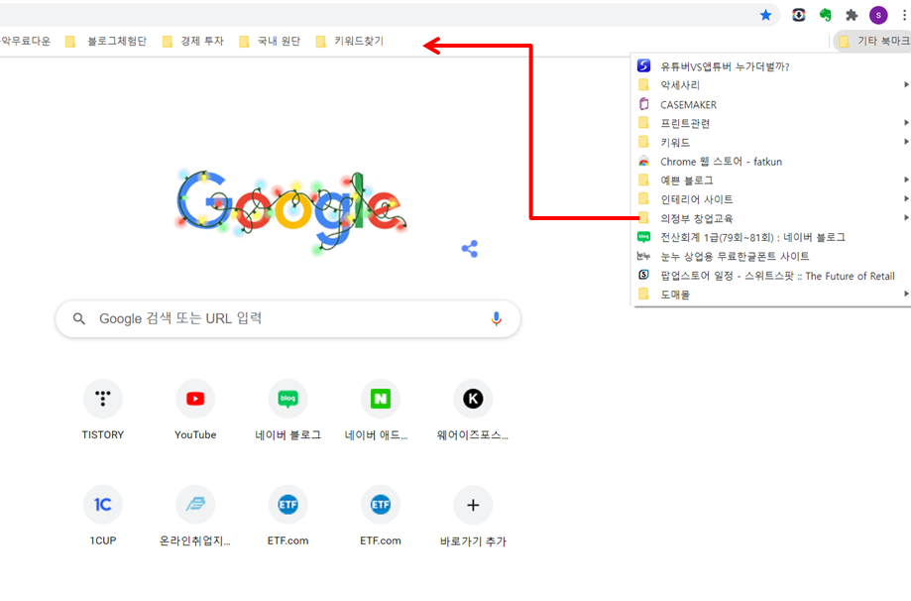Open the 전산회계 1급 네이버 블로그 bookmark
Viewport: 911px width, 601px height.
(771, 237)
